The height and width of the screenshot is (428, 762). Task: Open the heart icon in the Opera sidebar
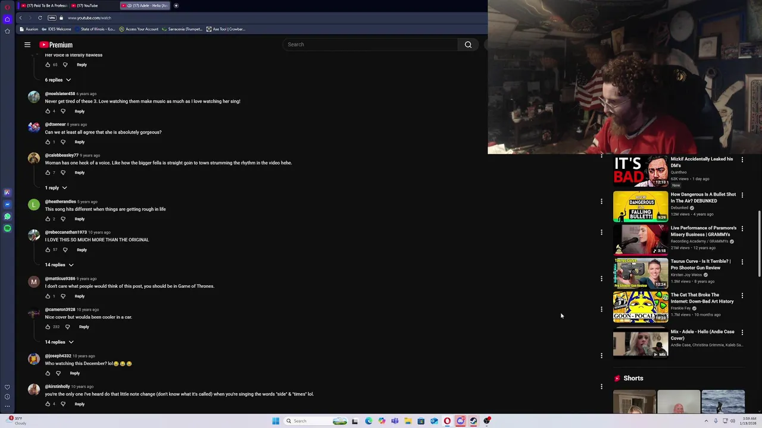click(7, 387)
